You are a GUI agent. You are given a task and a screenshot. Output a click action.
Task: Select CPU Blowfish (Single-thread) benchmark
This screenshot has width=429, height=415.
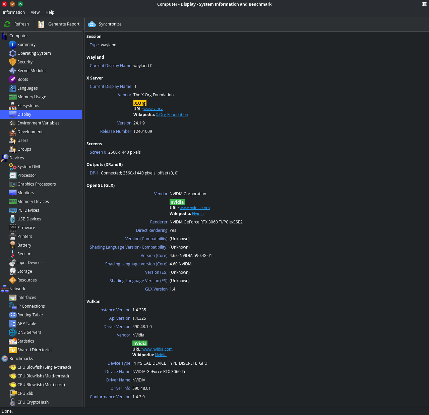tap(44, 367)
